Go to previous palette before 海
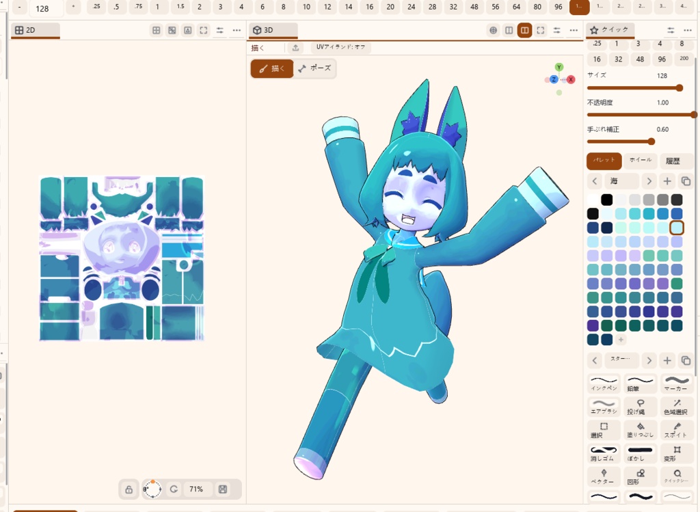The height and width of the screenshot is (512, 700). [x=595, y=181]
